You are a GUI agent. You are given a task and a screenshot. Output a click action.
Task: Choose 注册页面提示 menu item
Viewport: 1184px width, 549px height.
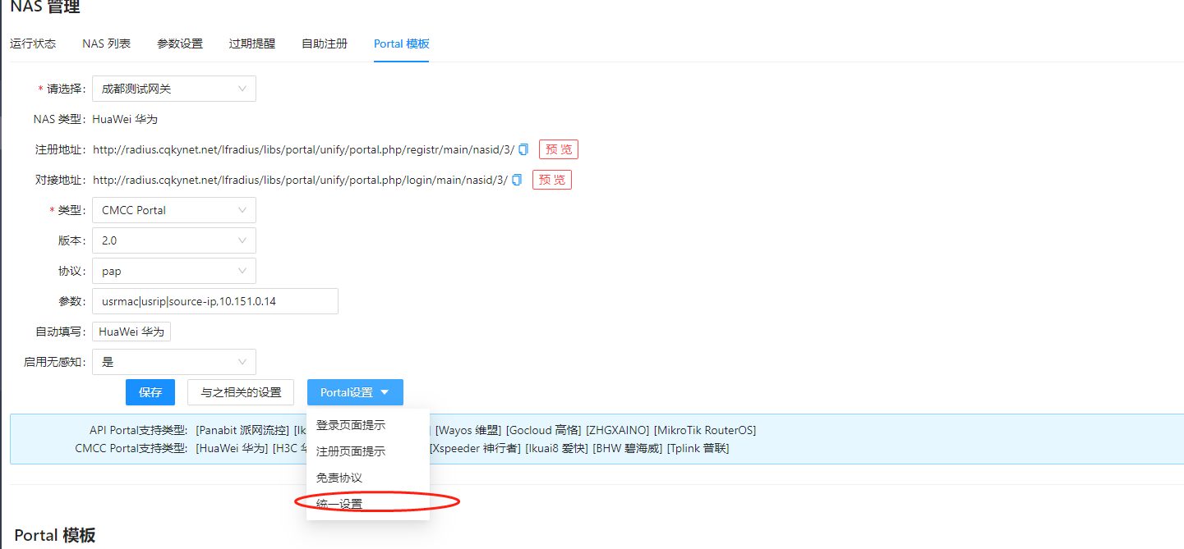(351, 451)
